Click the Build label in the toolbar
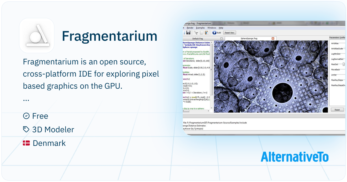 click(219, 33)
